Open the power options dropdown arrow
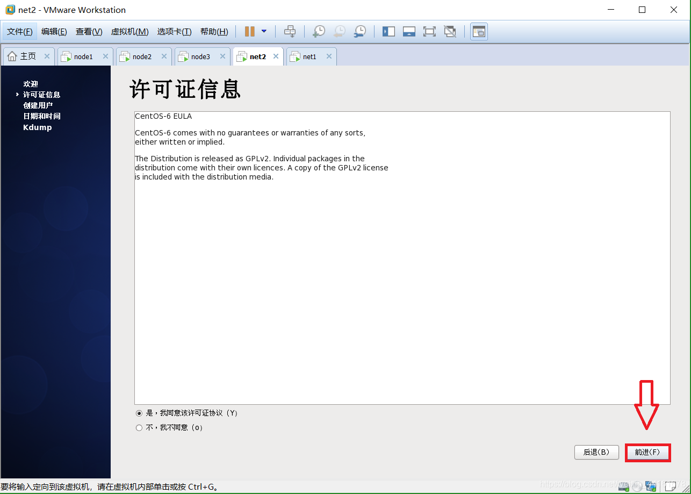 coord(264,31)
